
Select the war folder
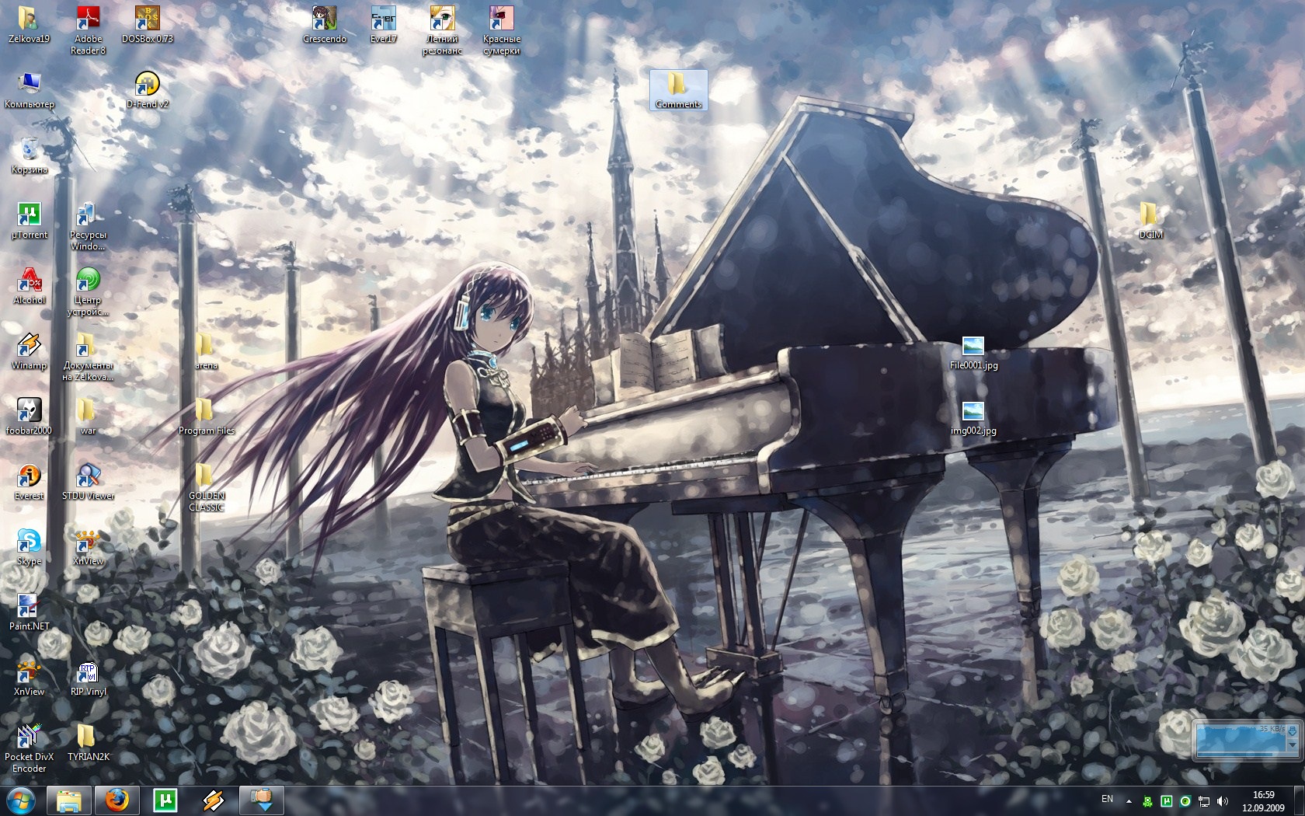point(88,417)
